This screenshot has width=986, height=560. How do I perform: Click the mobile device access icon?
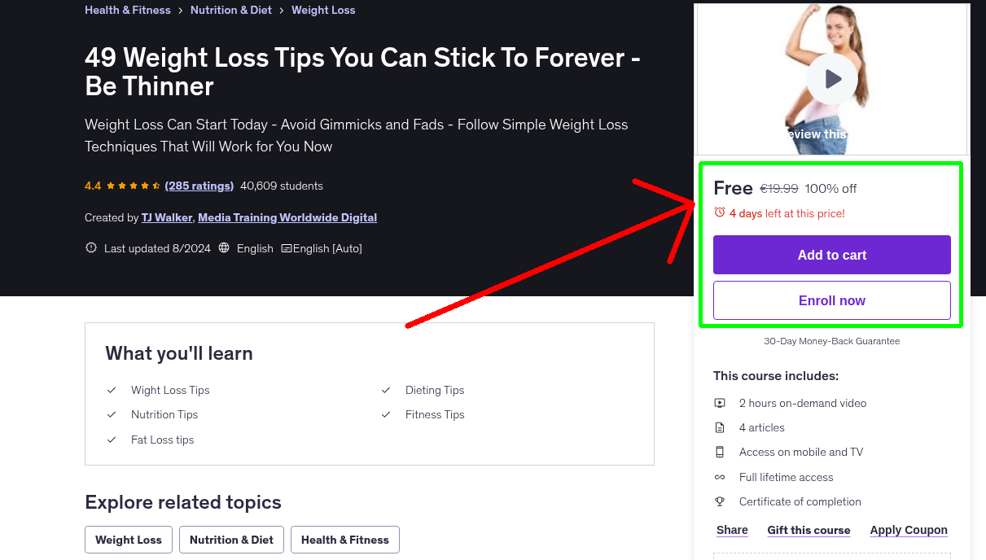[x=720, y=452]
